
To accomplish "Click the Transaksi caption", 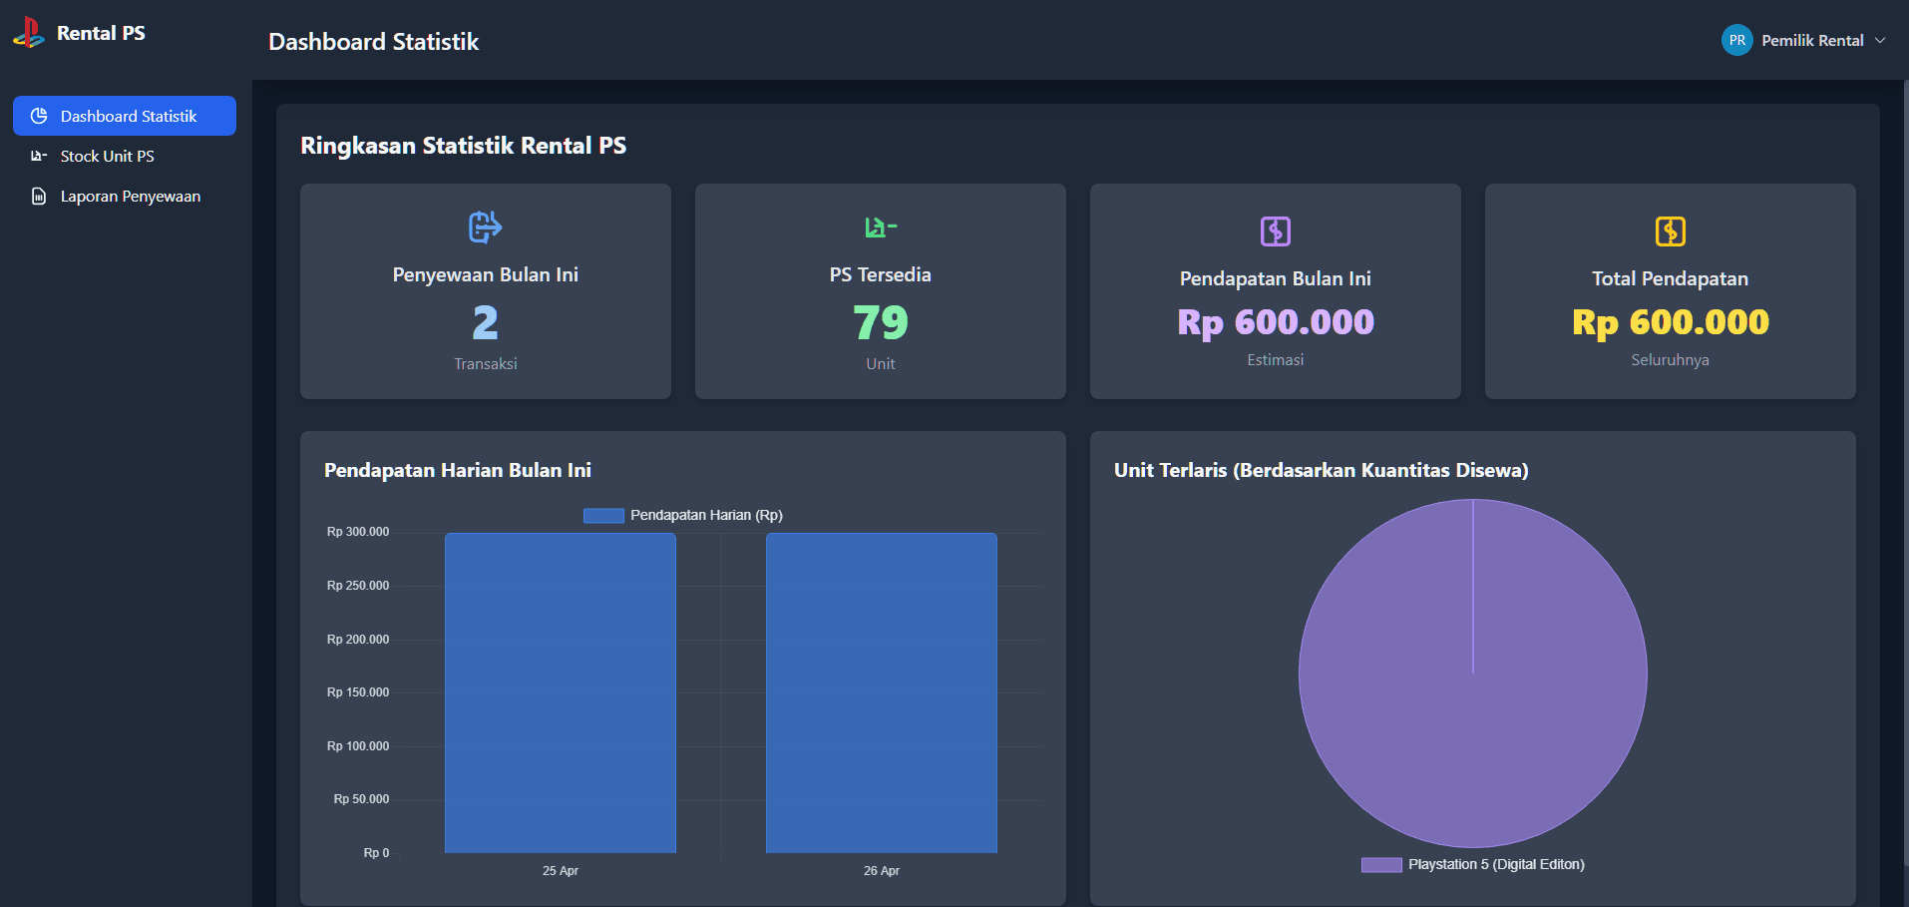I will (x=486, y=364).
